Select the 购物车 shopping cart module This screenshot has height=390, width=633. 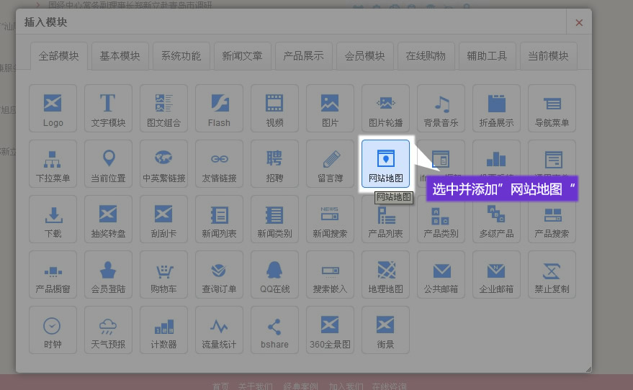(163, 274)
